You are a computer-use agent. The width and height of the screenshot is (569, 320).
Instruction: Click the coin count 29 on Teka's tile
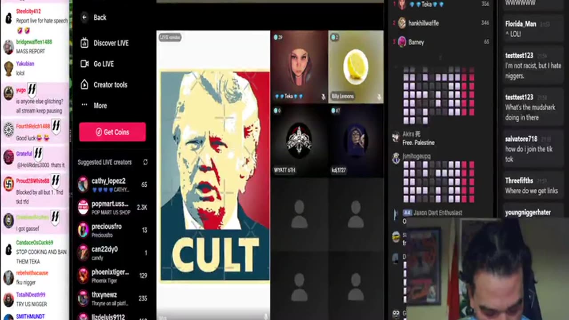tap(279, 37)
